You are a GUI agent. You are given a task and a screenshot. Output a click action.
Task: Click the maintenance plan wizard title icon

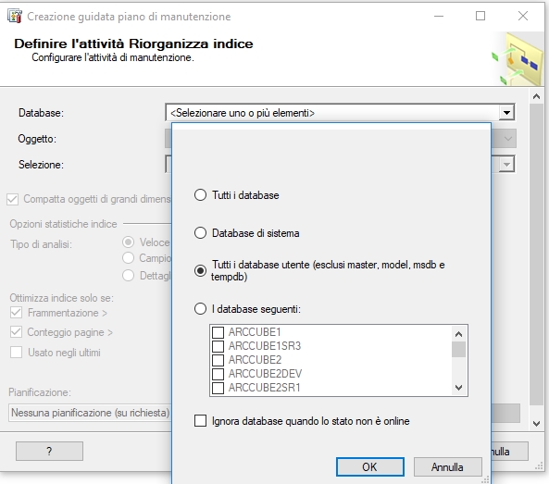tap(15, 16)
